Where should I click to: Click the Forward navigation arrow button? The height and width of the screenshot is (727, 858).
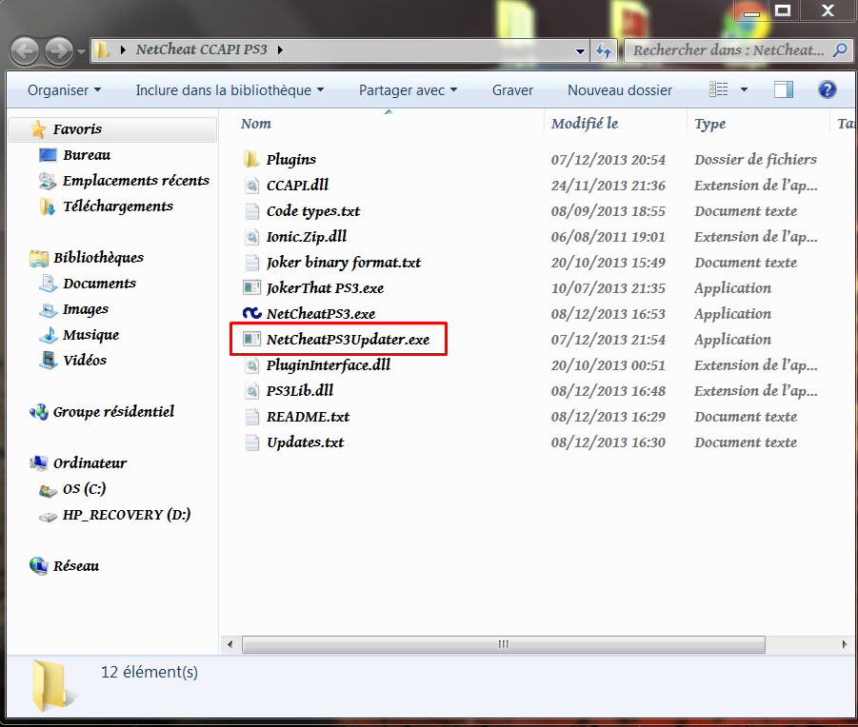click(x=58, y=51)
